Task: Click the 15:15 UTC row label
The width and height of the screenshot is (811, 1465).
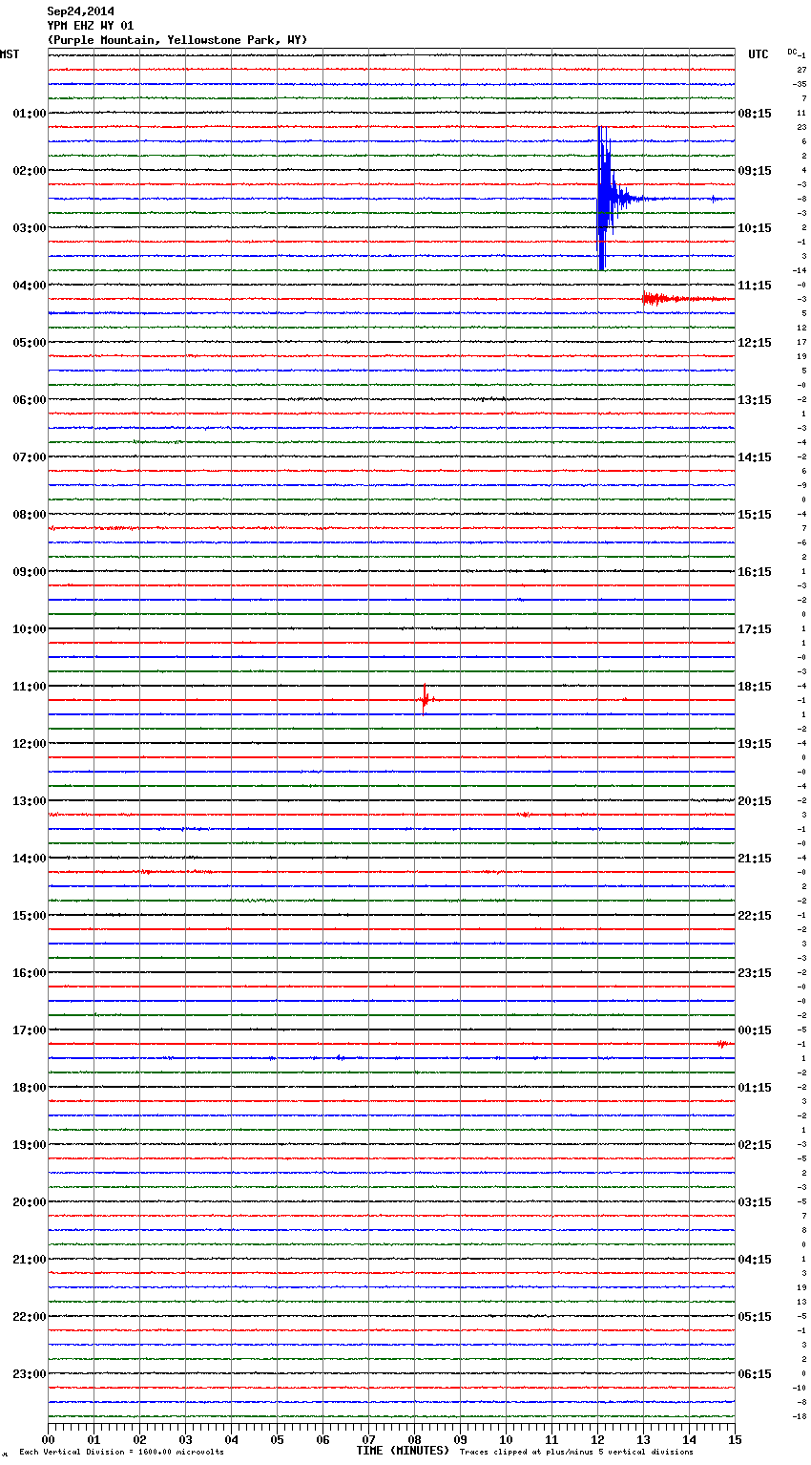Action: 755,515
